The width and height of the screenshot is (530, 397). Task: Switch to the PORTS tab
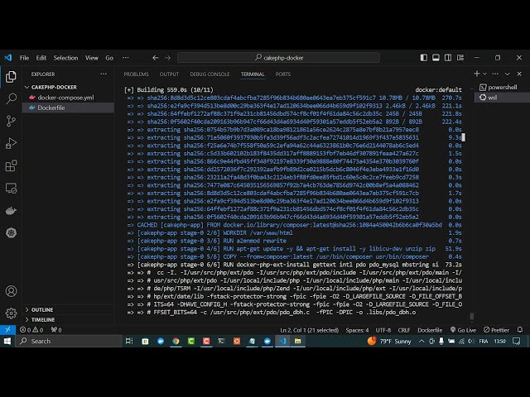coord(283,74)
